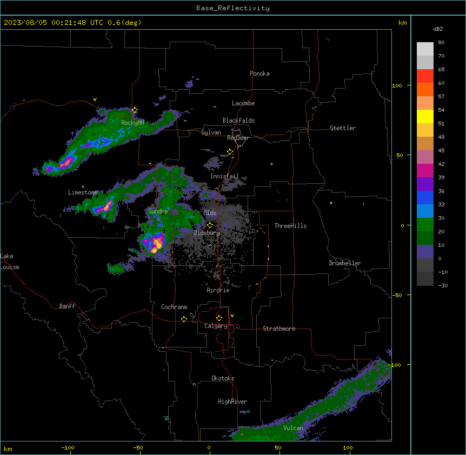Click the RedDeer city label
This screenshot has width=466, height=455.
point(238,138)
